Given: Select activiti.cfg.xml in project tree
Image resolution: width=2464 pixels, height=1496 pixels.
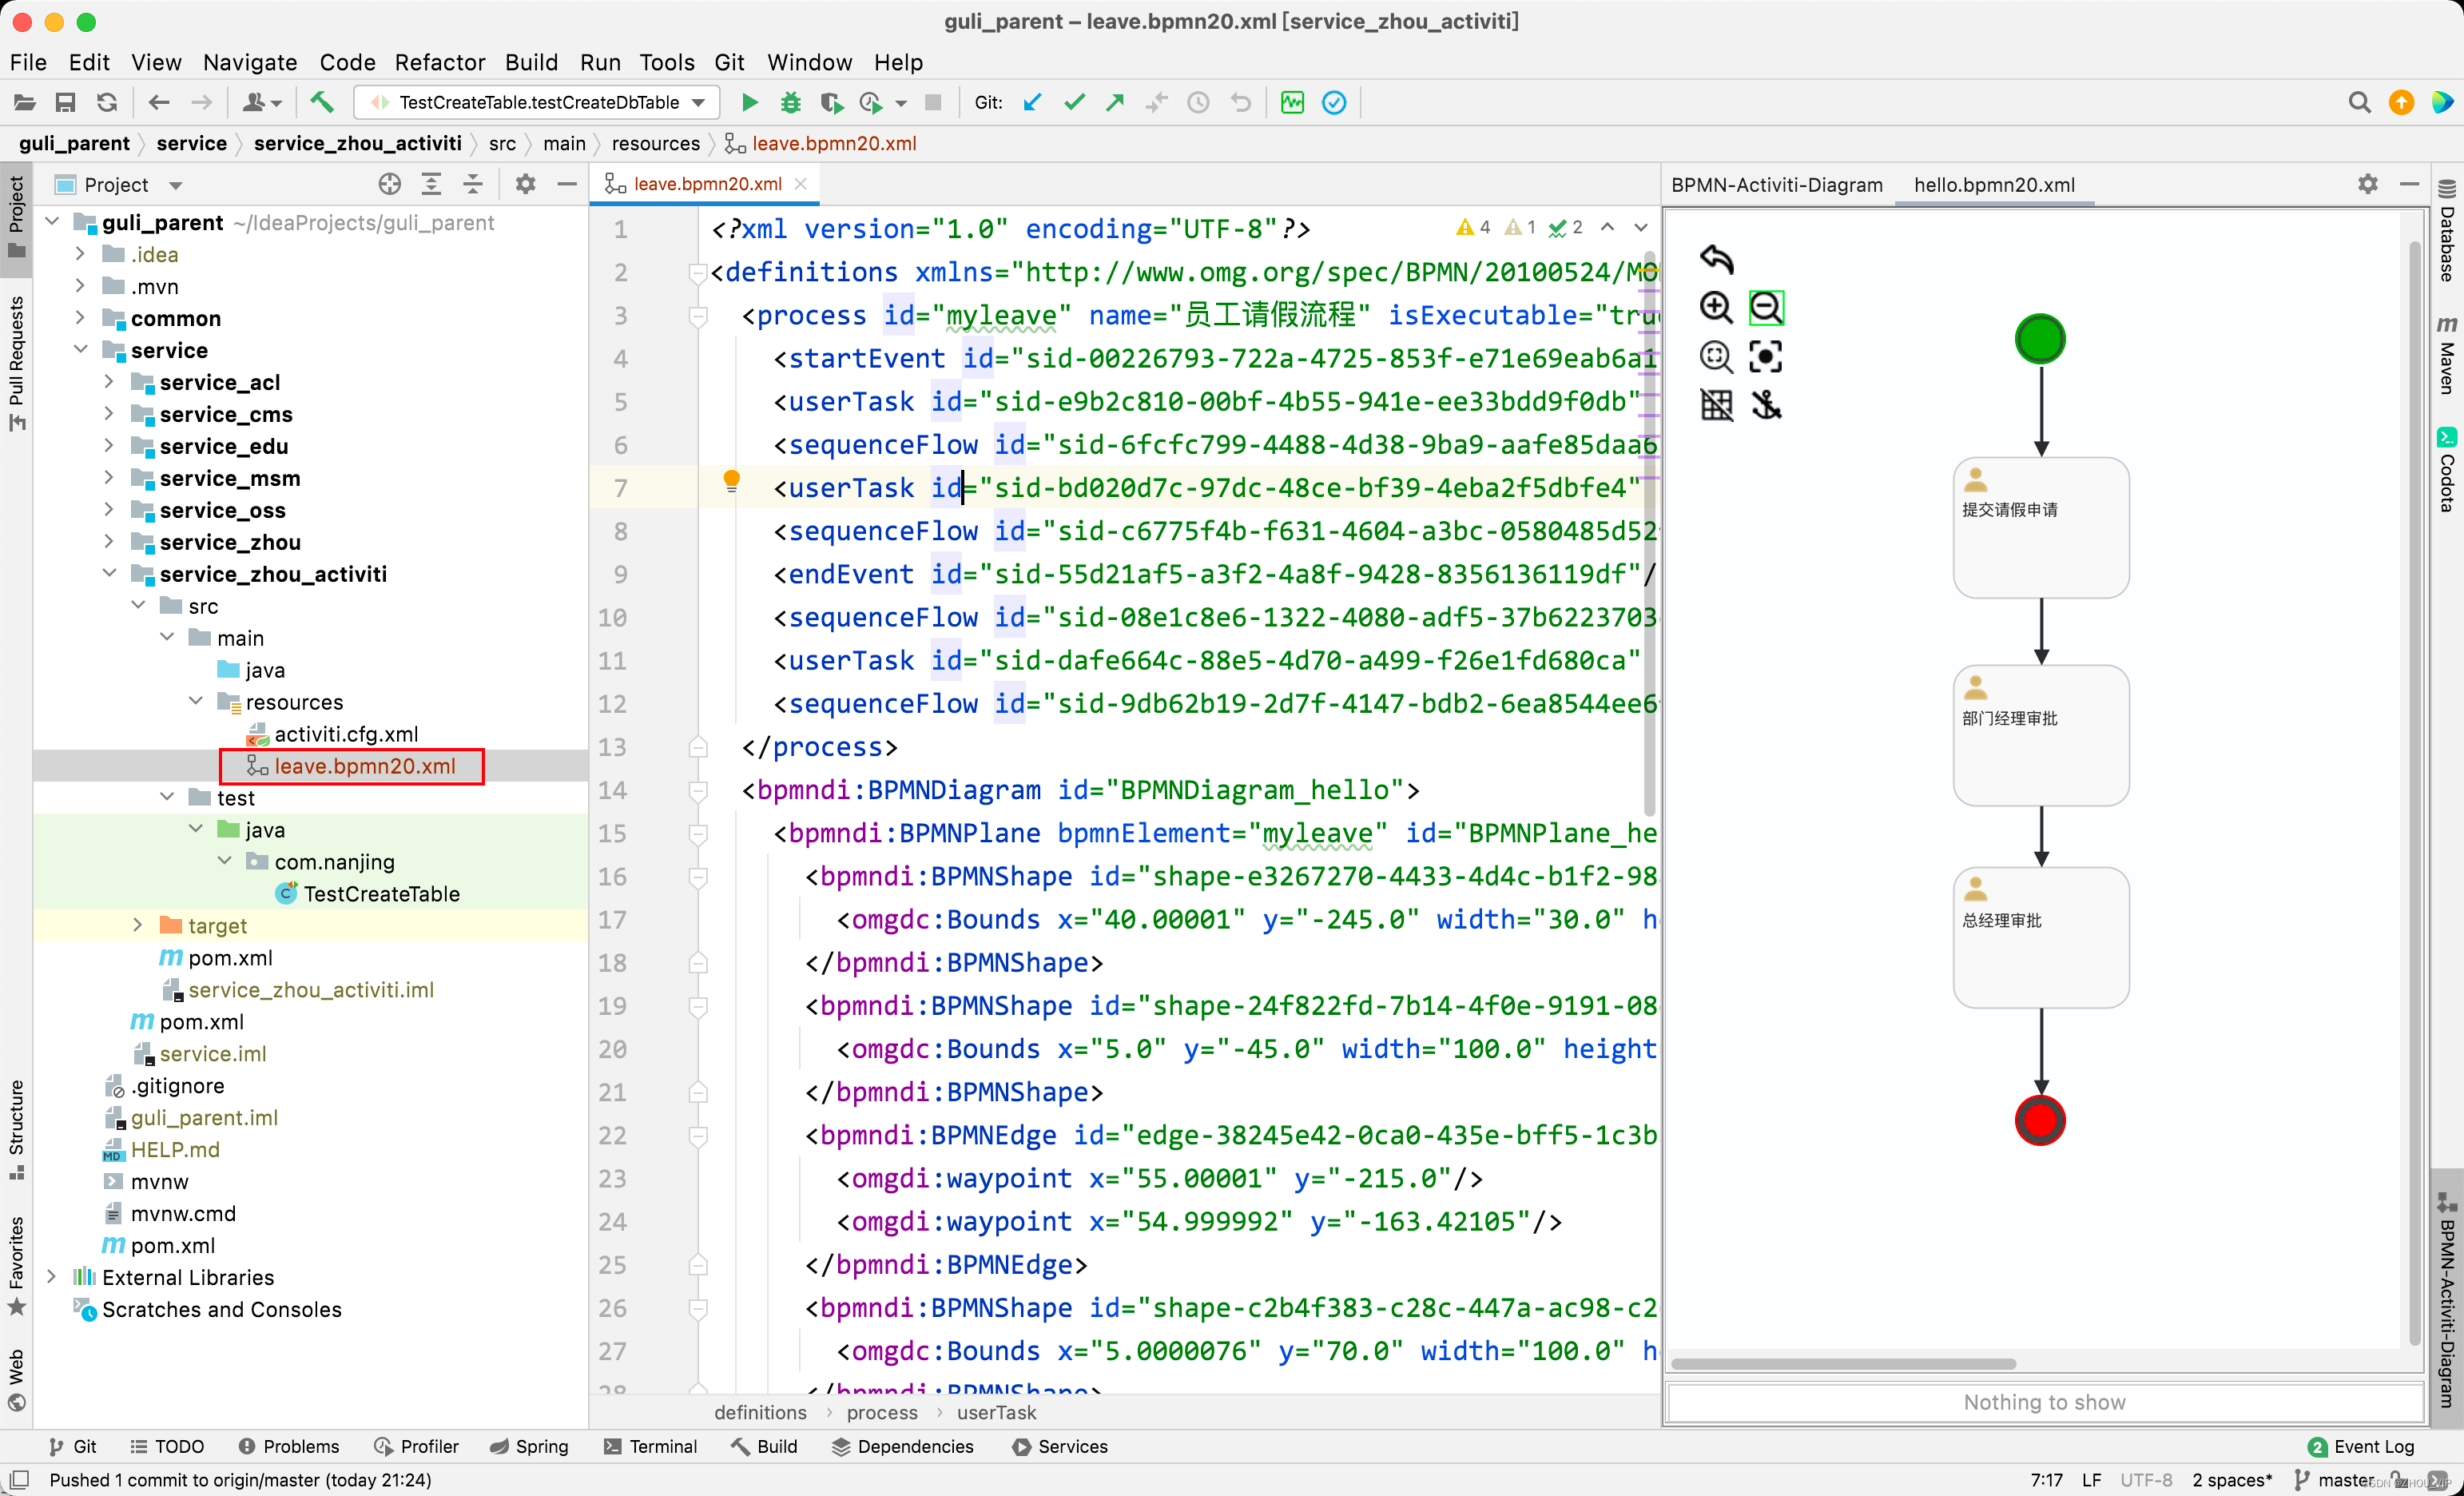Looking at the screenshot, I should coord(346,734).
